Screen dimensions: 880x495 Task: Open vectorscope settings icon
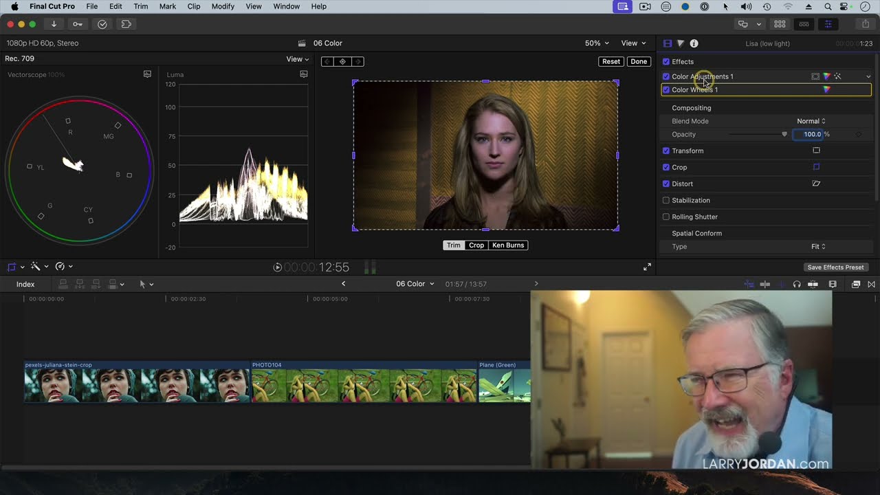coord(147,74)
